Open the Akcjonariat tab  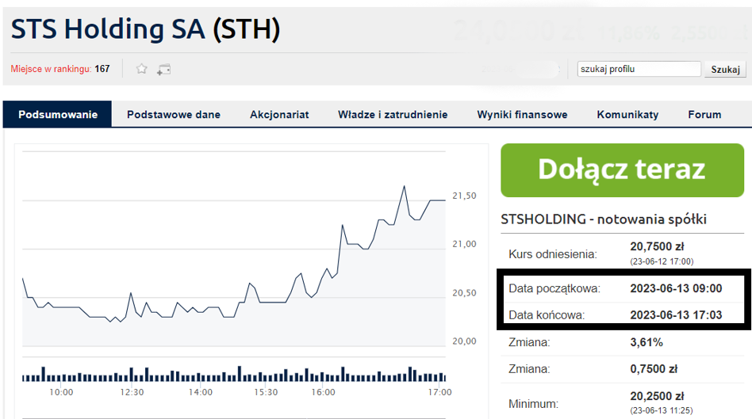click(279, 114)
